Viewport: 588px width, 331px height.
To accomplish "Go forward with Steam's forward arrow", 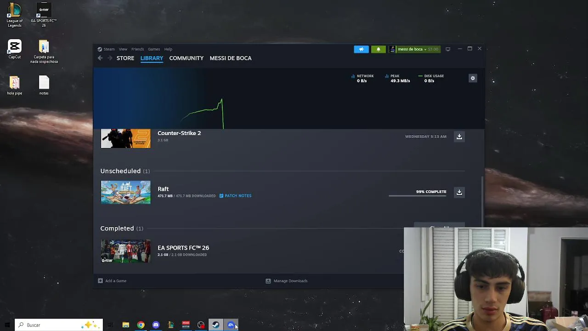I will pyautogui.click(x=110, y=58).
